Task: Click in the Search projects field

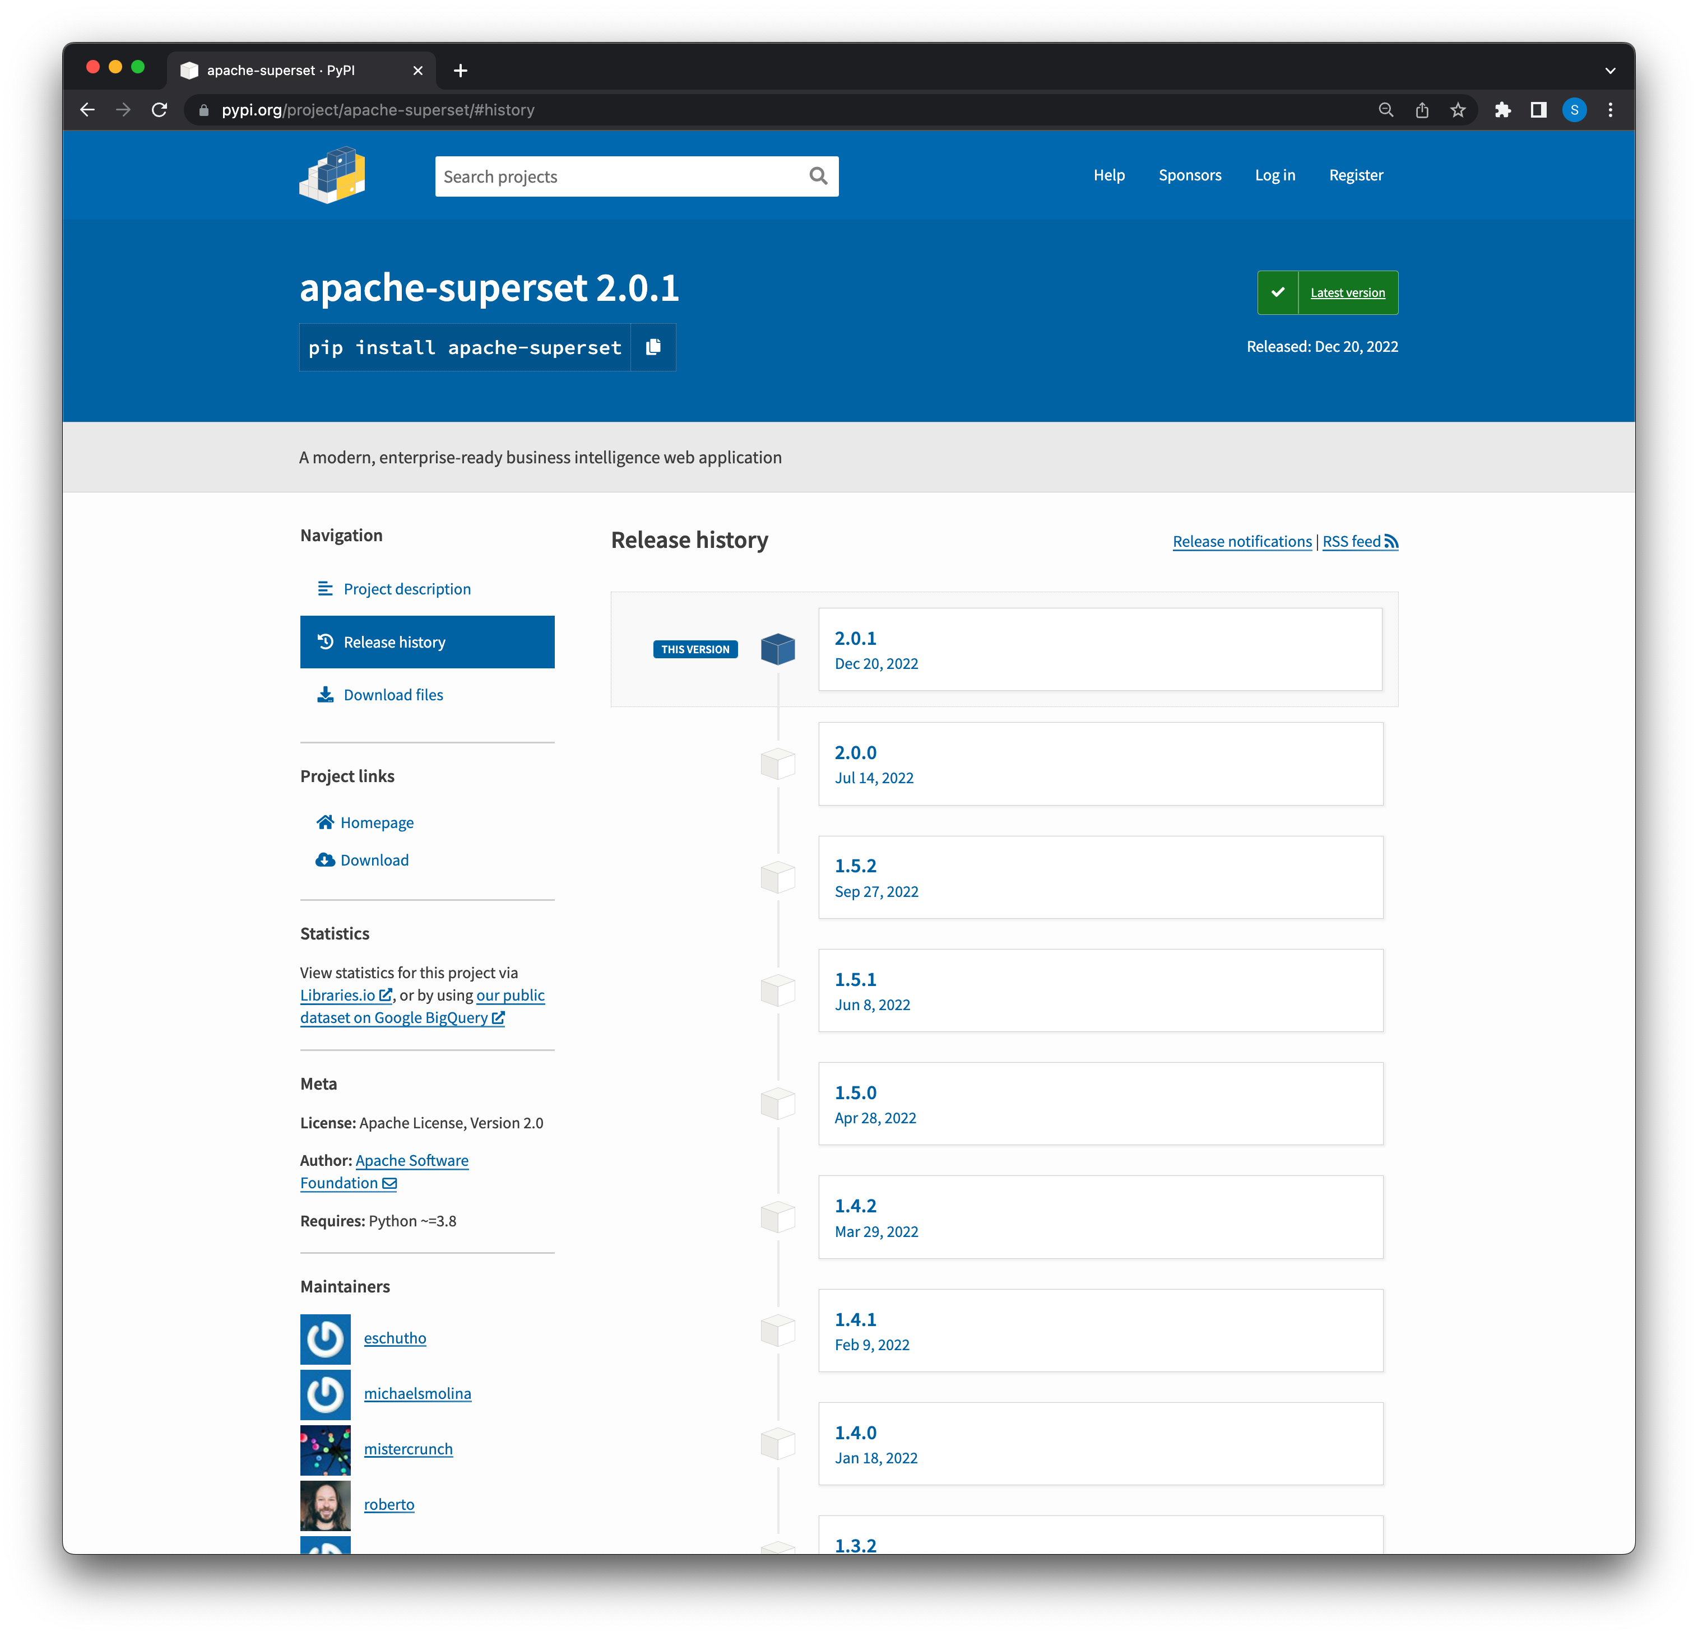Action: click(x=619, y=176)
